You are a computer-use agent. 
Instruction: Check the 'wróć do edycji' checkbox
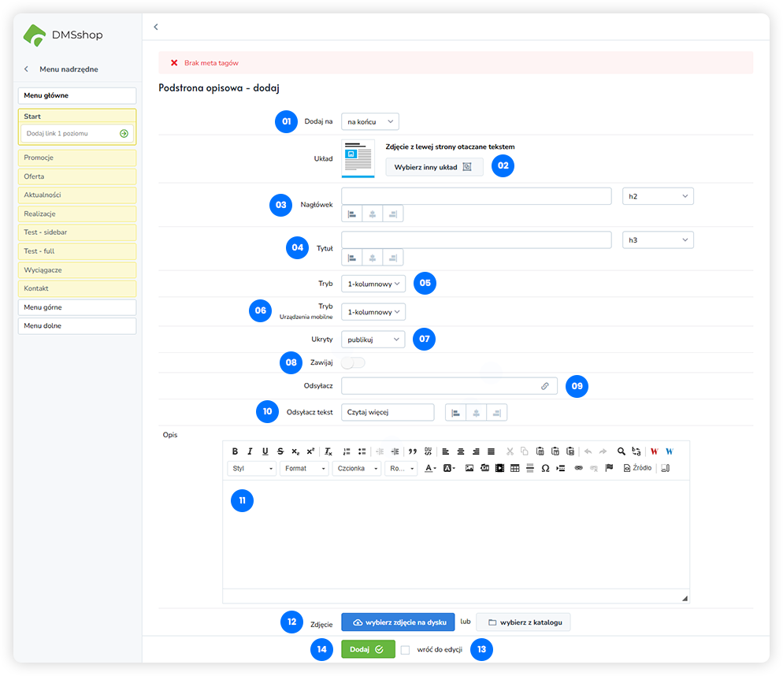(x=405, y=650)
